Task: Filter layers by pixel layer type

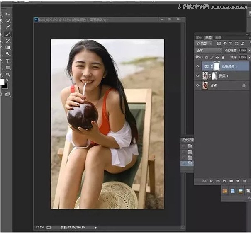Action: tap(219, 44)
